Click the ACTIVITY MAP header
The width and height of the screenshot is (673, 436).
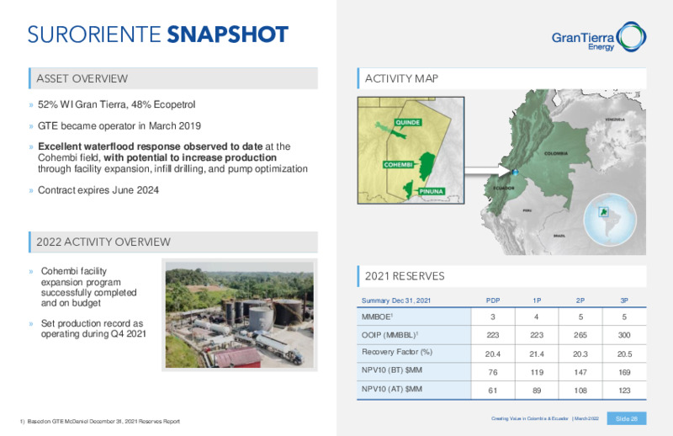point(501,78)
